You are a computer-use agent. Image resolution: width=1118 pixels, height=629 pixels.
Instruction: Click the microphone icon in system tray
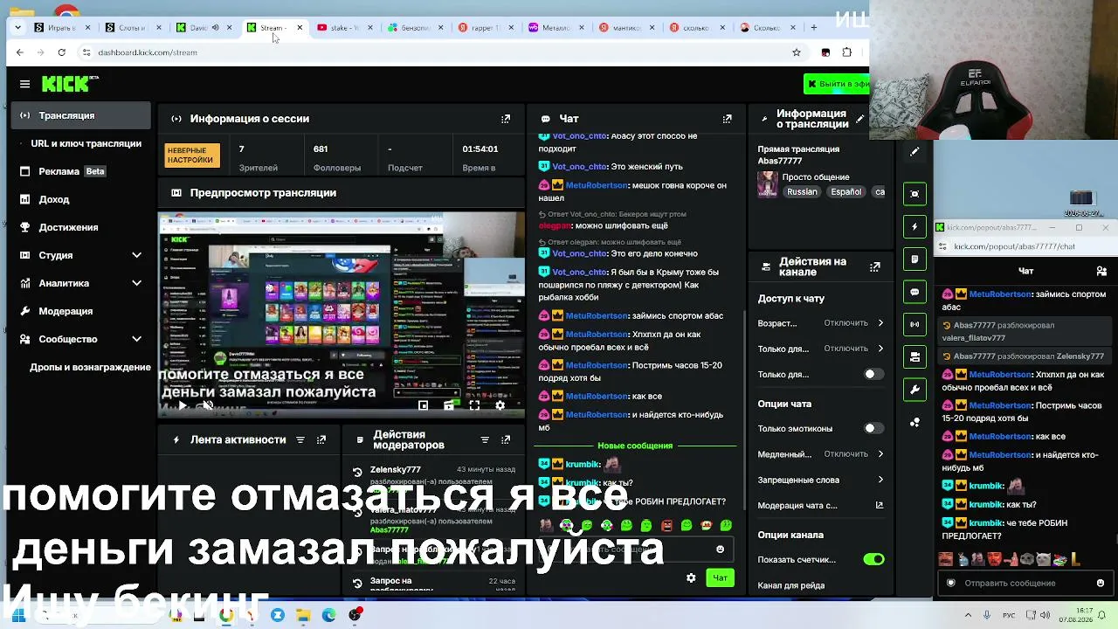[987, 615]
